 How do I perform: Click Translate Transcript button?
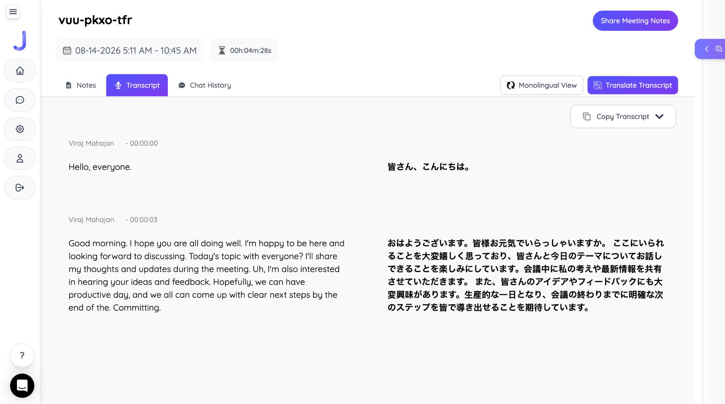pos(633,85)
